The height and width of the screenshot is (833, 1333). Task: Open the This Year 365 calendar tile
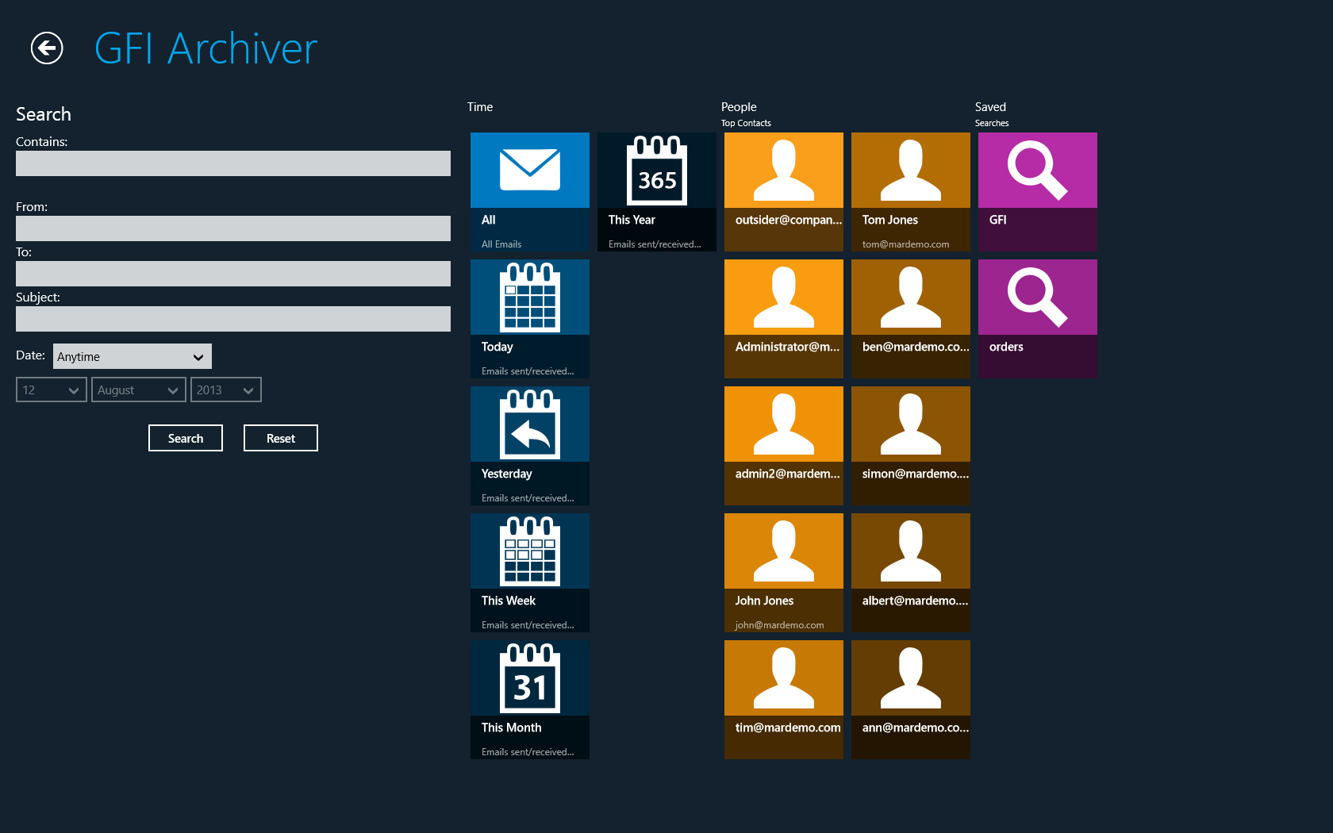pos(656,191)
